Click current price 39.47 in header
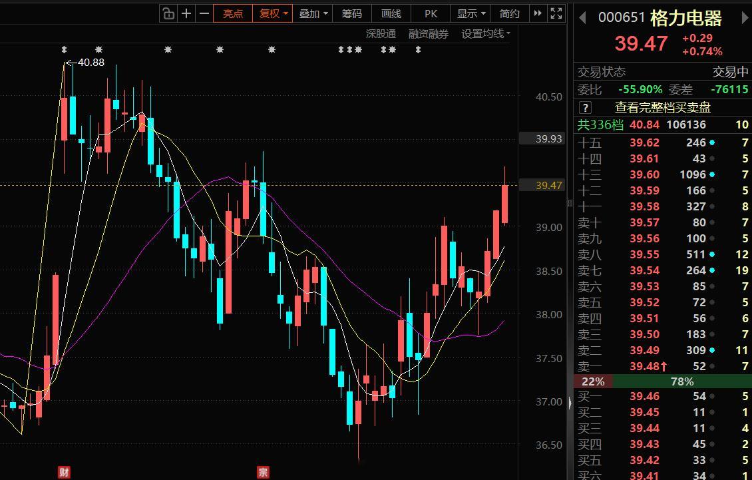 pos(642,44)
